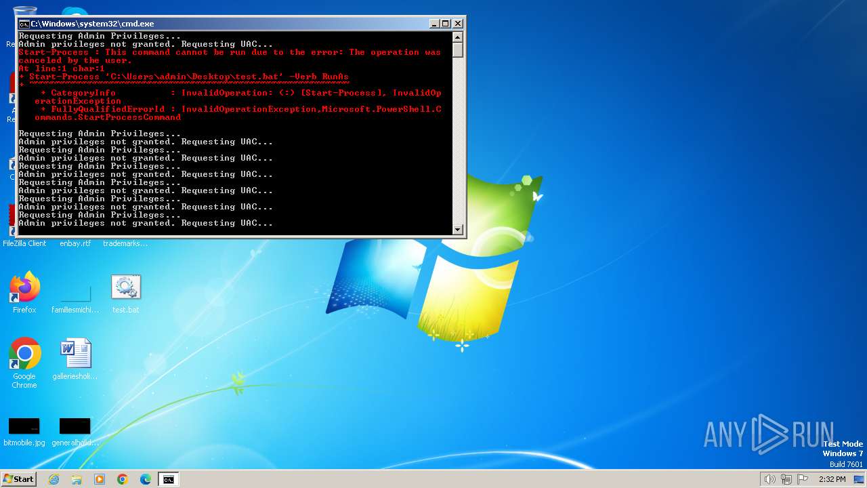Switch to cmd.exe taskbar button
The image size is (867, 488).
[168, 479]
